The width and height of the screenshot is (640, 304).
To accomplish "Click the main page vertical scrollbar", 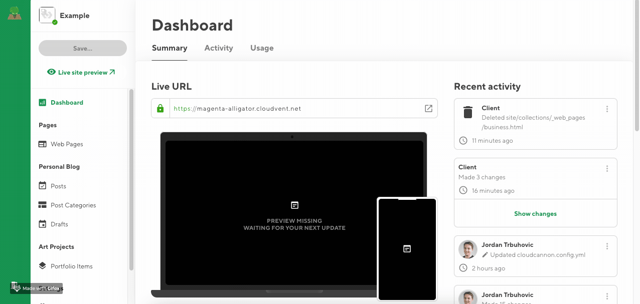I will pos(637,65).
